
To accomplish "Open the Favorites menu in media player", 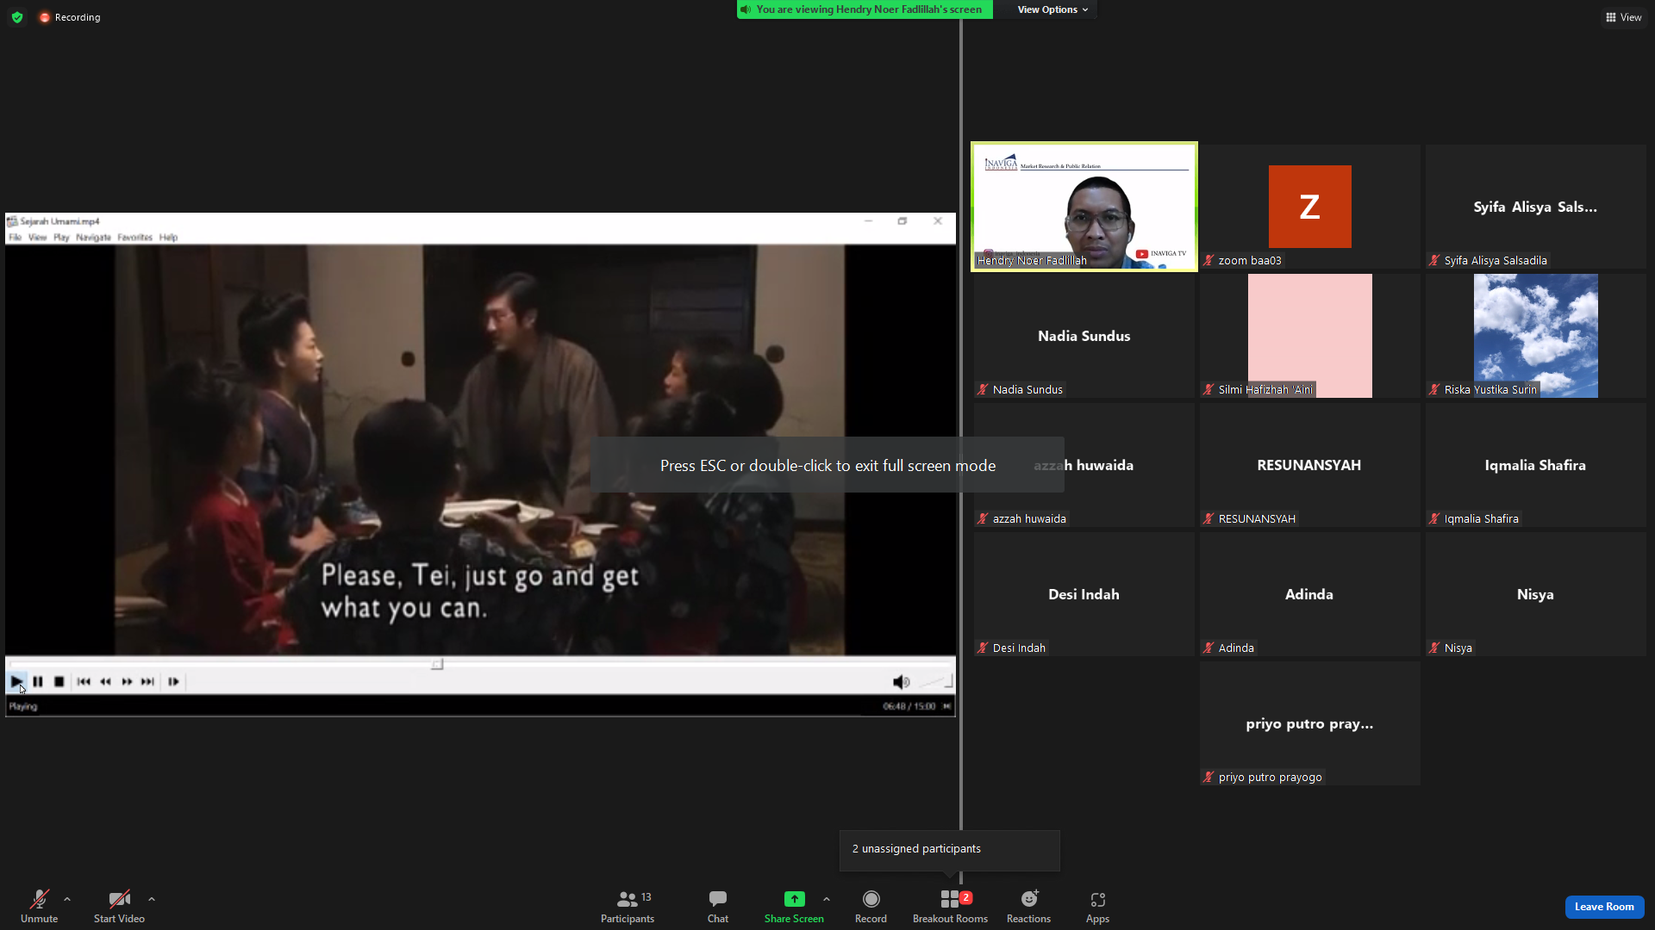I will coord(134,238).
